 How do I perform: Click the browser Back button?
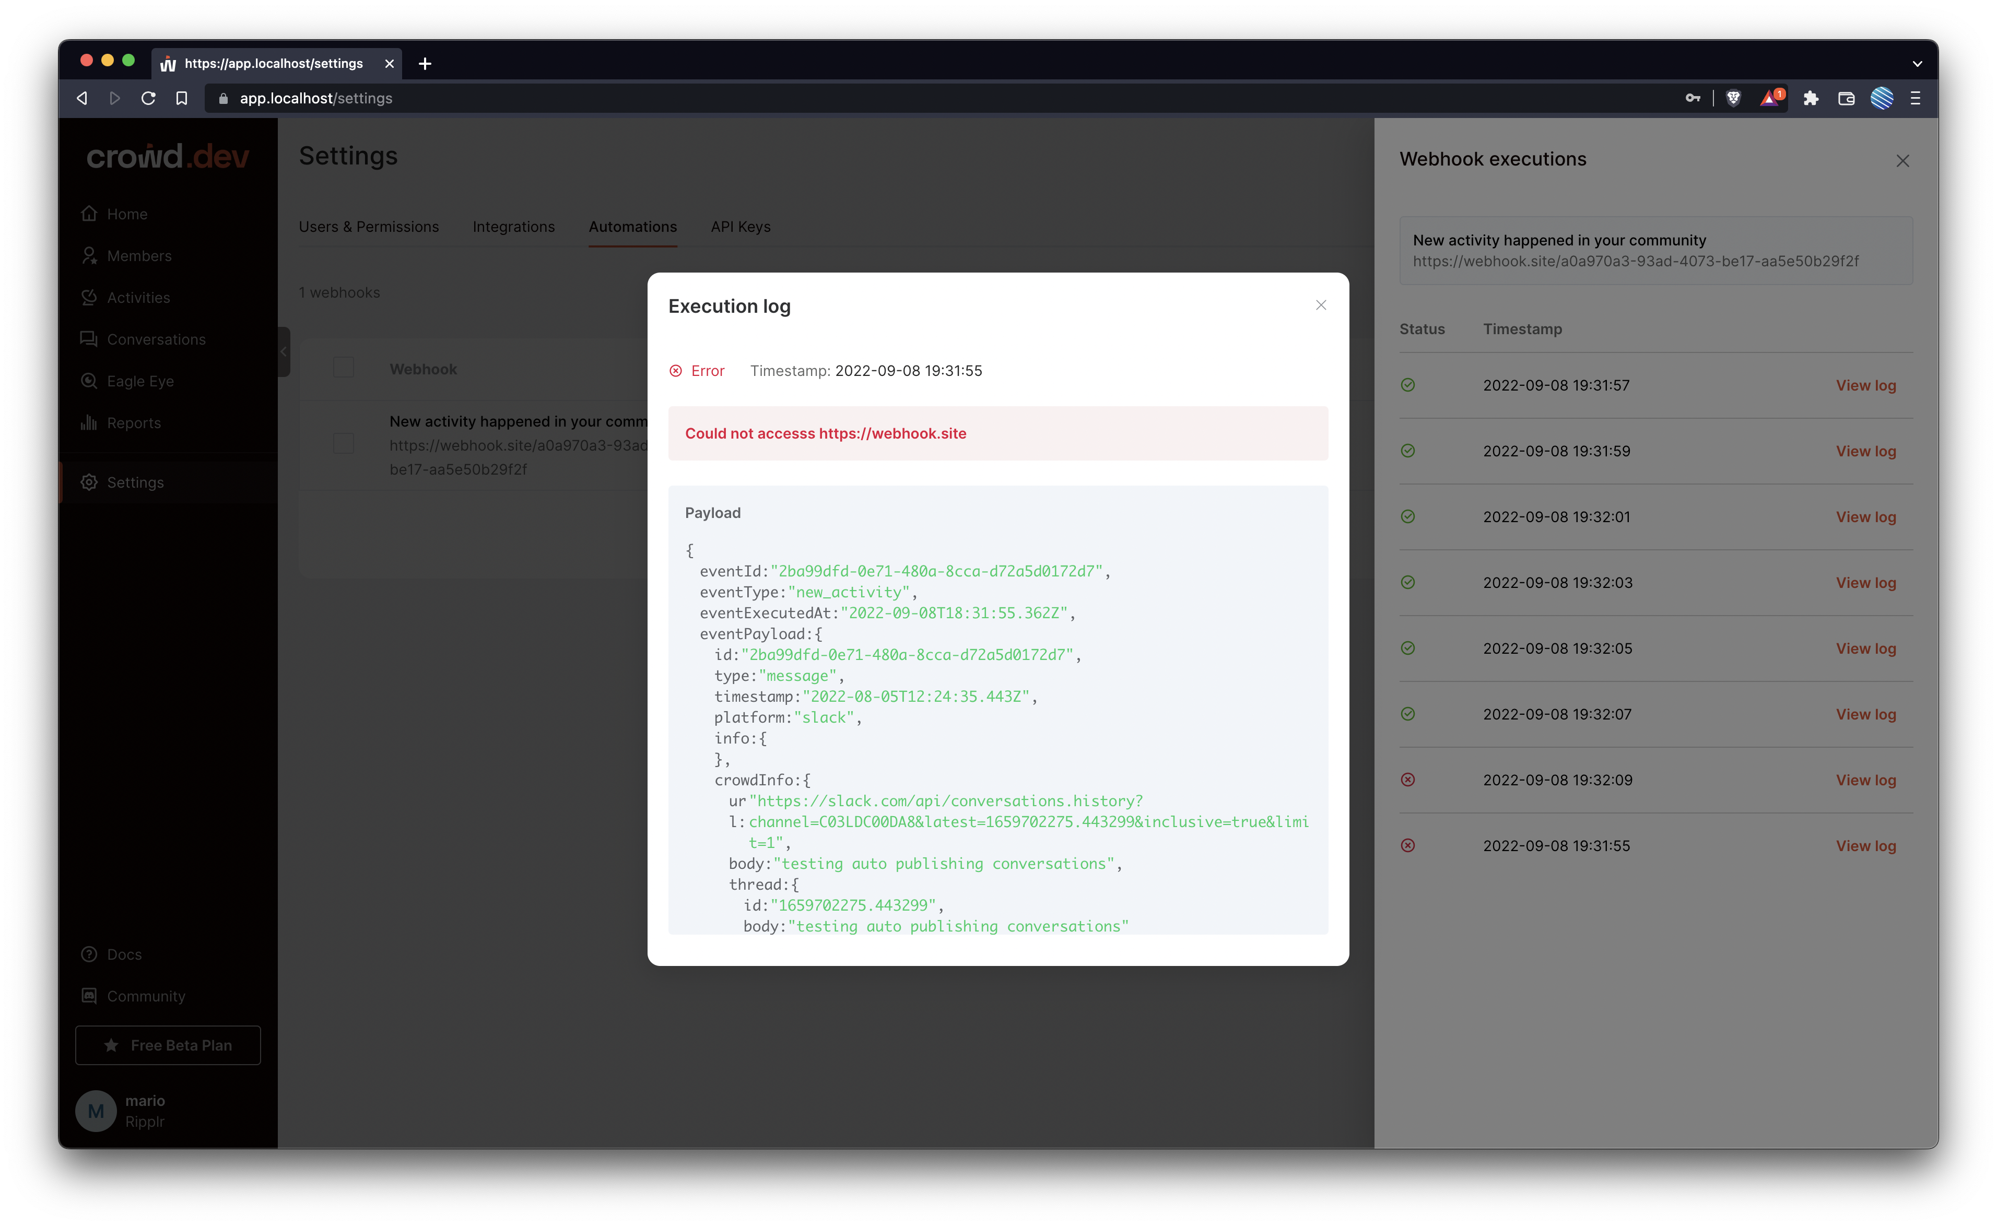tap(82, 98)
